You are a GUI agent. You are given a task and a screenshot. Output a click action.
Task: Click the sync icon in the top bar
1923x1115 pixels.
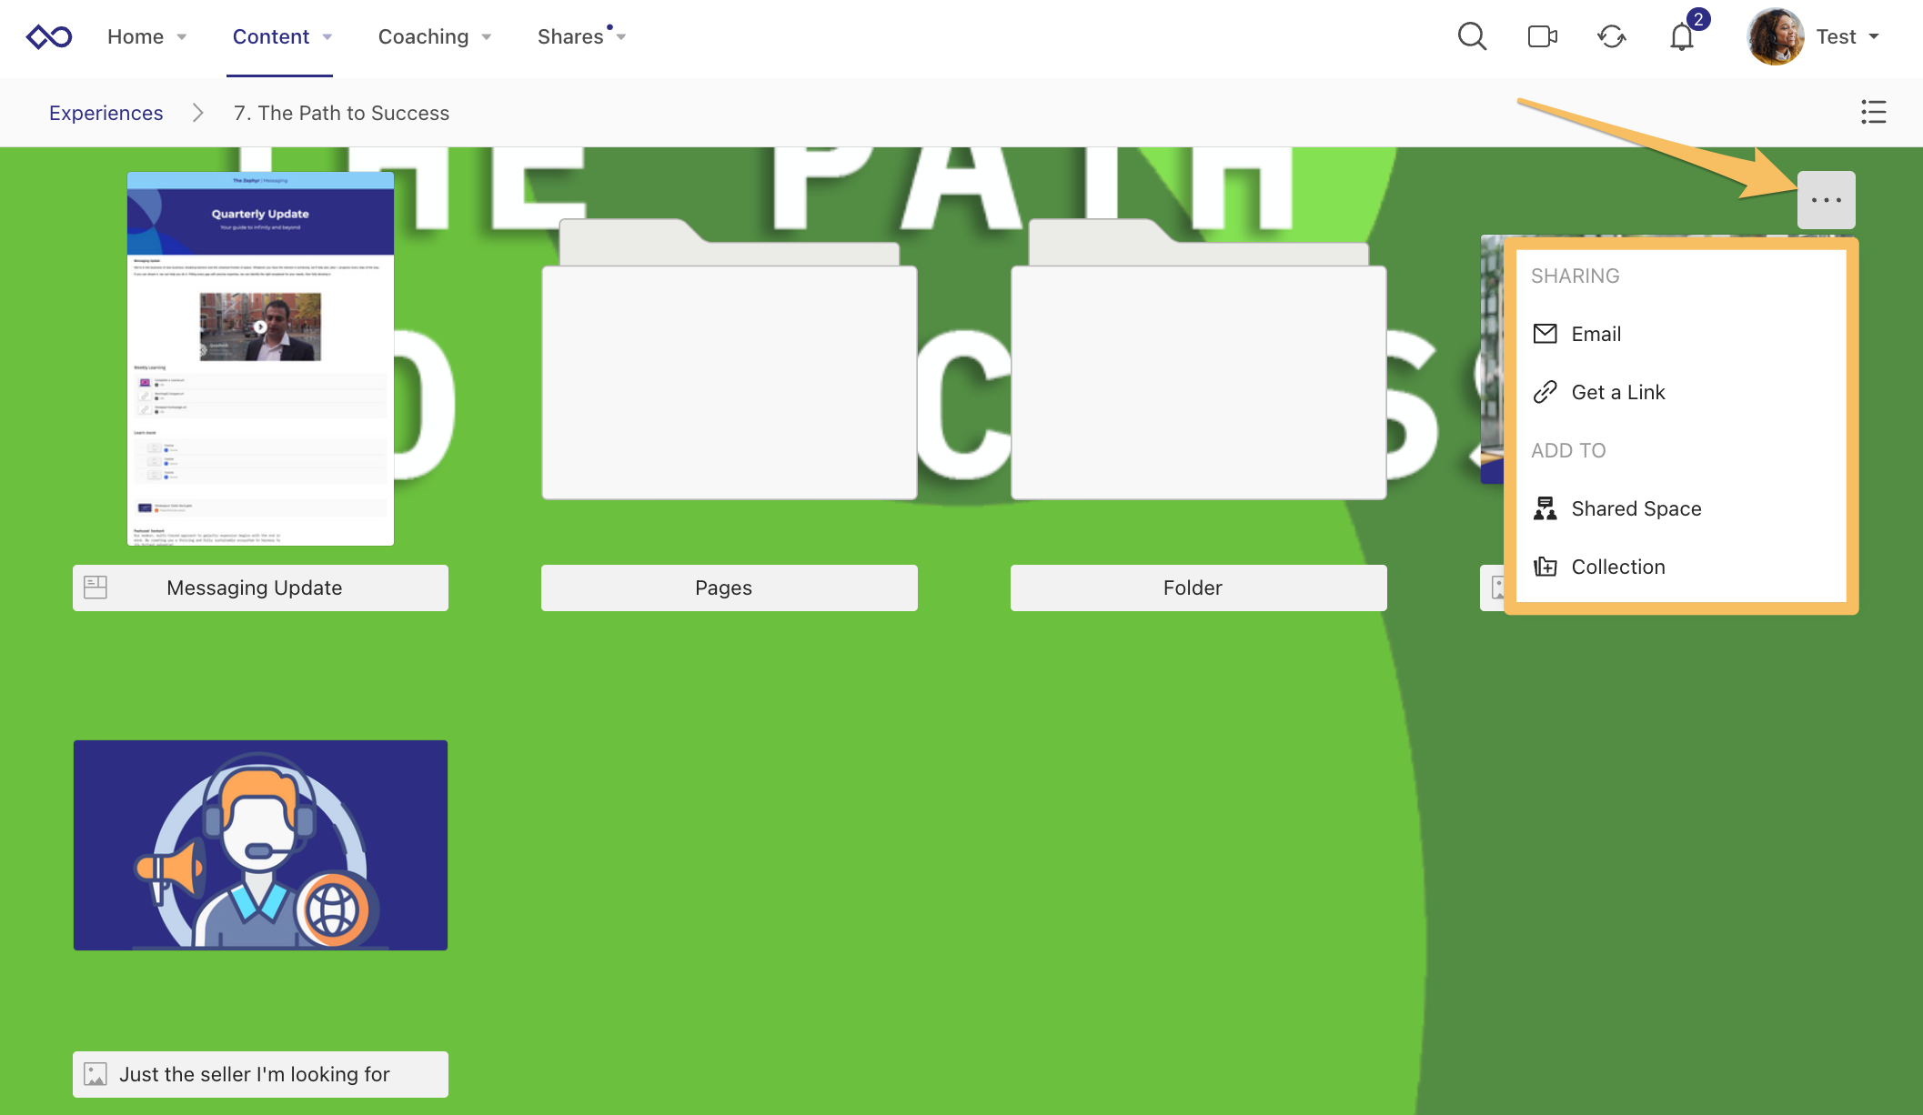pyautogui.click(x=1611, y=36)
